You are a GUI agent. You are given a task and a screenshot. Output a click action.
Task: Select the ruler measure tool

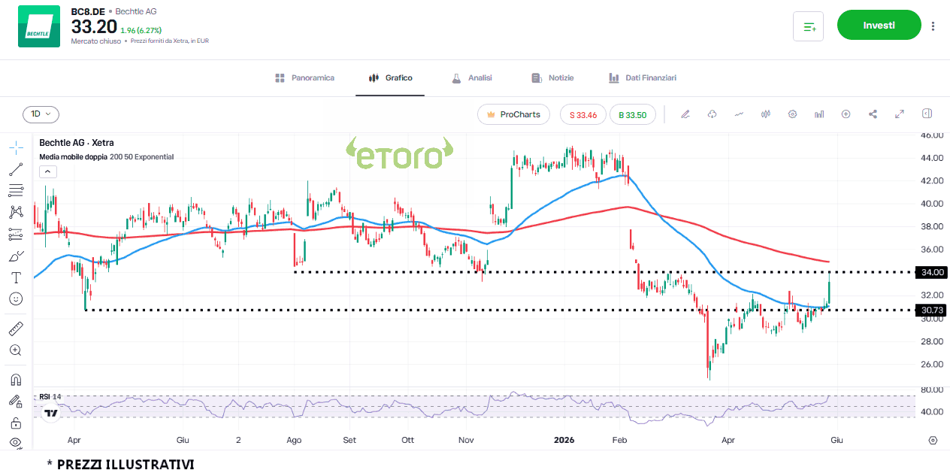pos(16,329)
